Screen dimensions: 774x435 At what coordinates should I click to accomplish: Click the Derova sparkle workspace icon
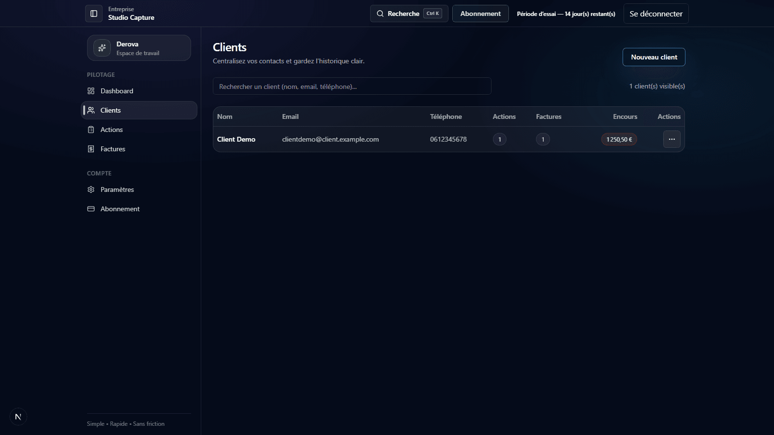[x=102, y=48]
